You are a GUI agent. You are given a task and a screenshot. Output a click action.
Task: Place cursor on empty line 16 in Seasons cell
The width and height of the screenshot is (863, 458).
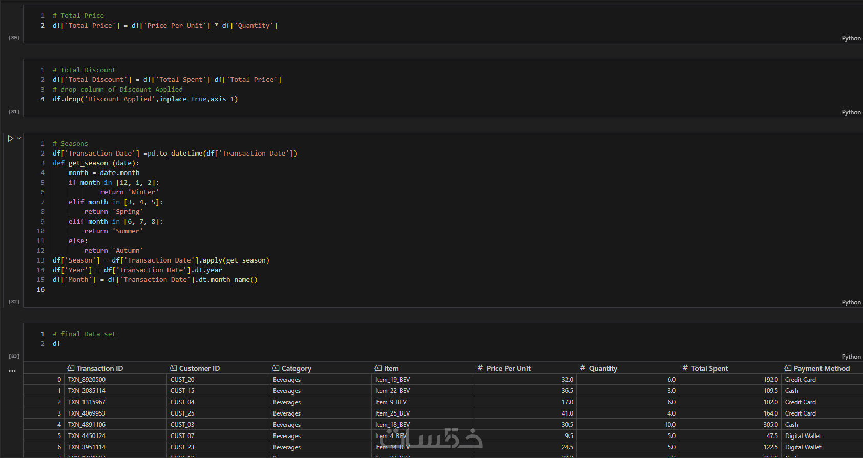[x=154, y=290]
